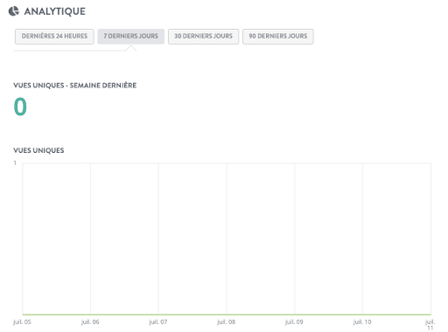Click the Analytique heading
Screen dimensions: 448x332
[x=55, y=11]
